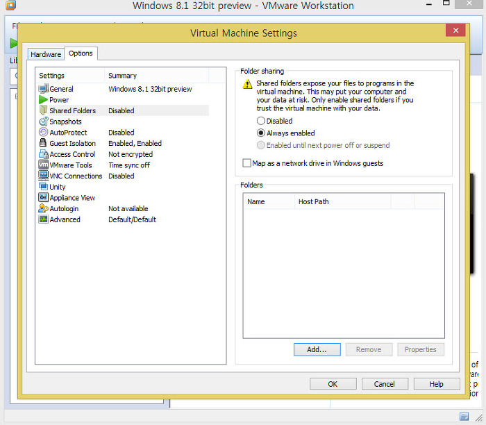Select Access Control in the settings list

72,154
